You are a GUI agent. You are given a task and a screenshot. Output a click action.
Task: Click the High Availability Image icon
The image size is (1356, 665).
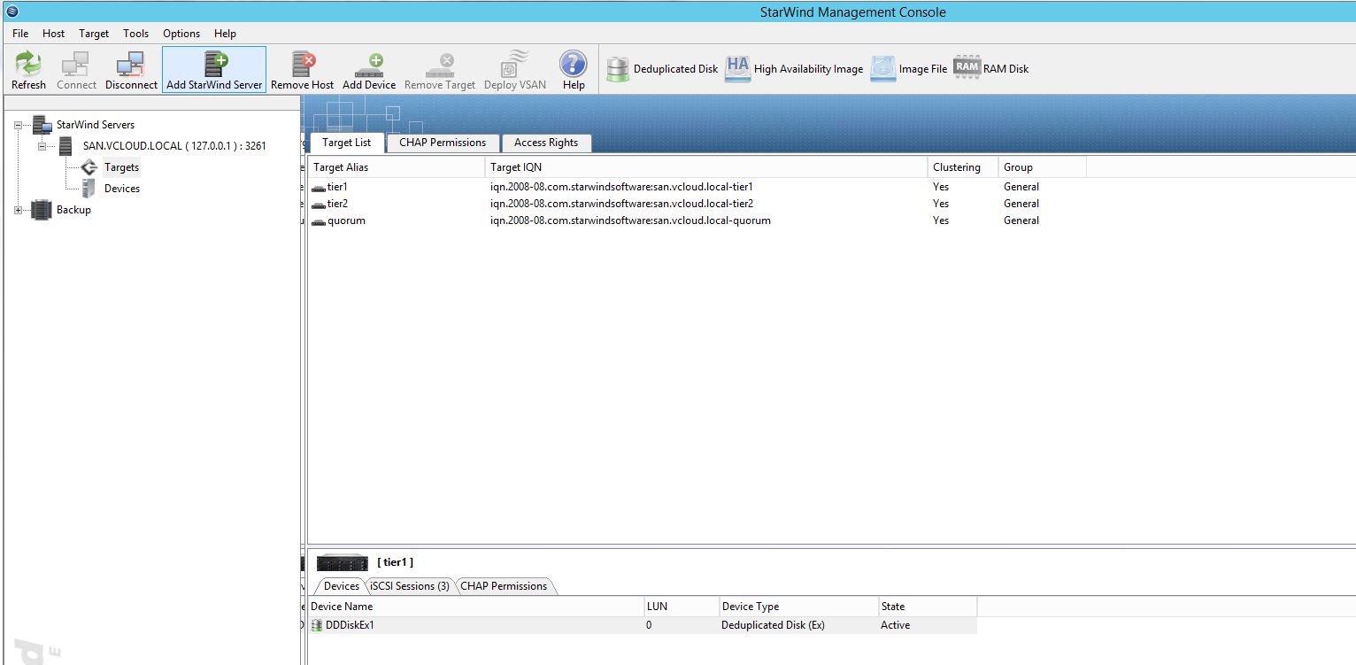[x=737, y=69]
